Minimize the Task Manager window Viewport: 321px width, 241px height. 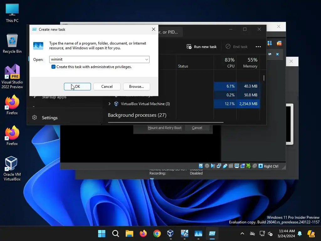coord(230,29)
